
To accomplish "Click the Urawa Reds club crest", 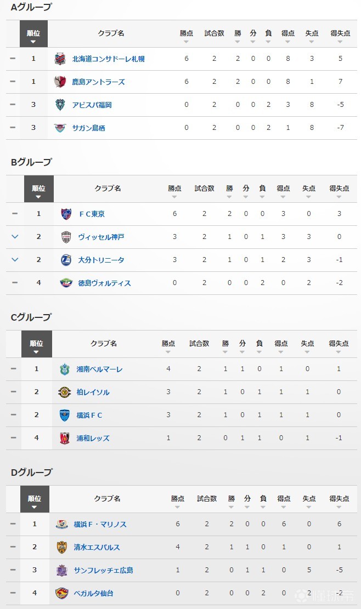I will 65,438.
